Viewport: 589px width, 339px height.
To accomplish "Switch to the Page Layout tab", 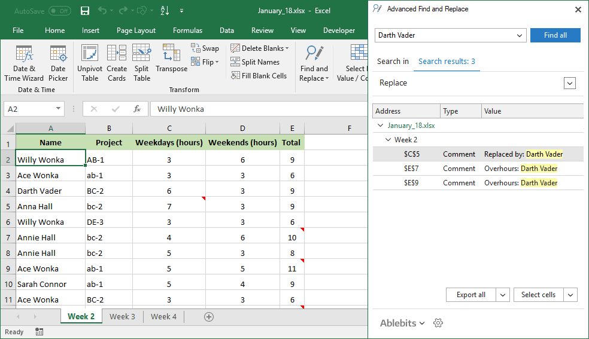I will (x=136, y=30).
